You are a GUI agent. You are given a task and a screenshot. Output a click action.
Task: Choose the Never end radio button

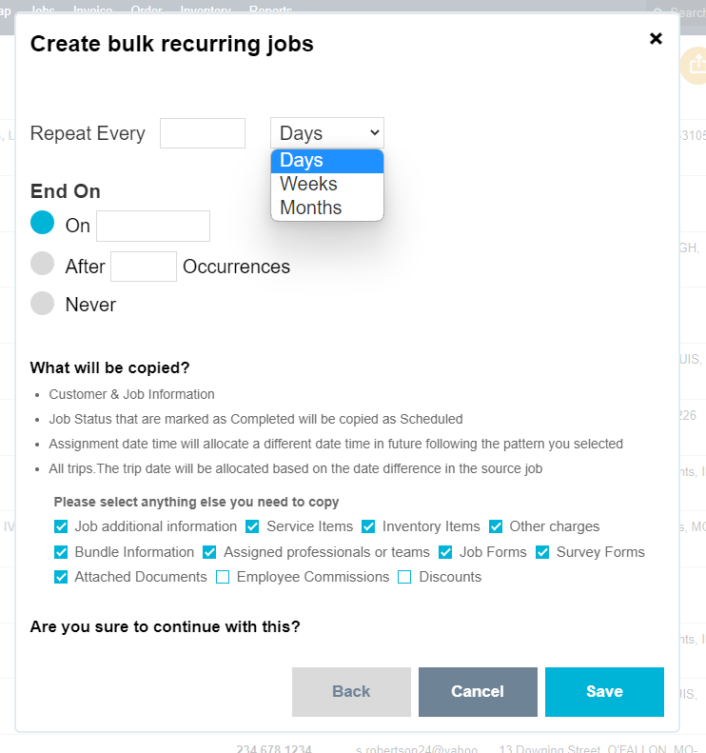[43, 303]
